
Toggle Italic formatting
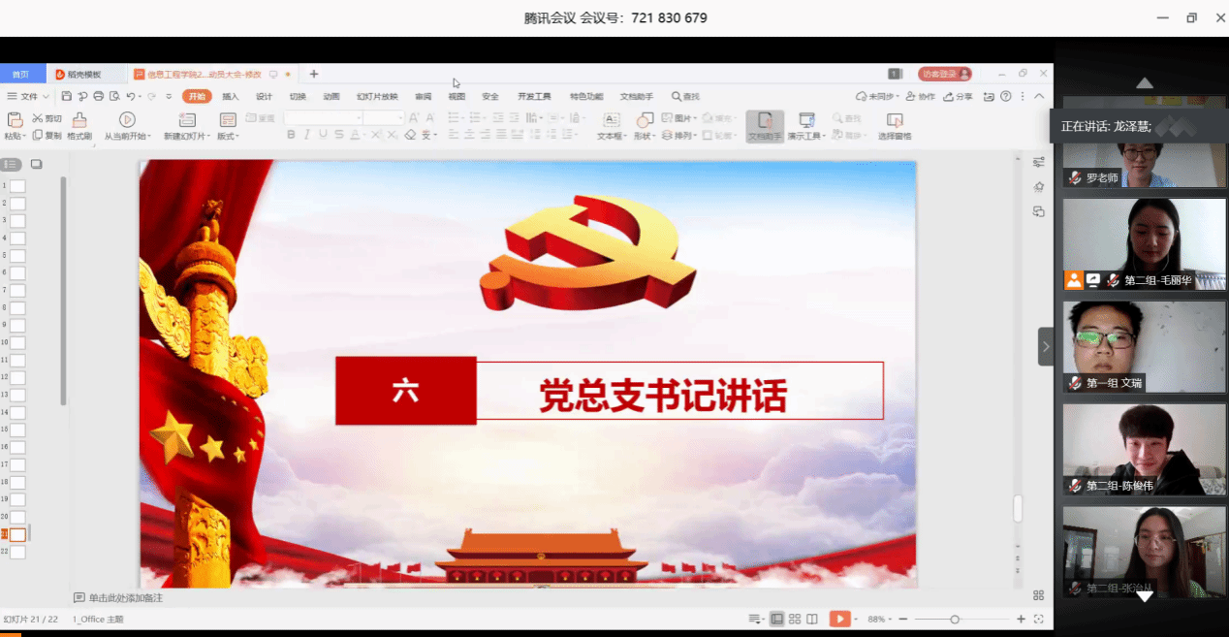click(307, 135)
